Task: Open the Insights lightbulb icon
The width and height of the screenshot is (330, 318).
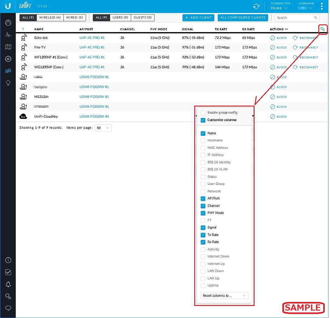Action: click(x=8, y=83)
